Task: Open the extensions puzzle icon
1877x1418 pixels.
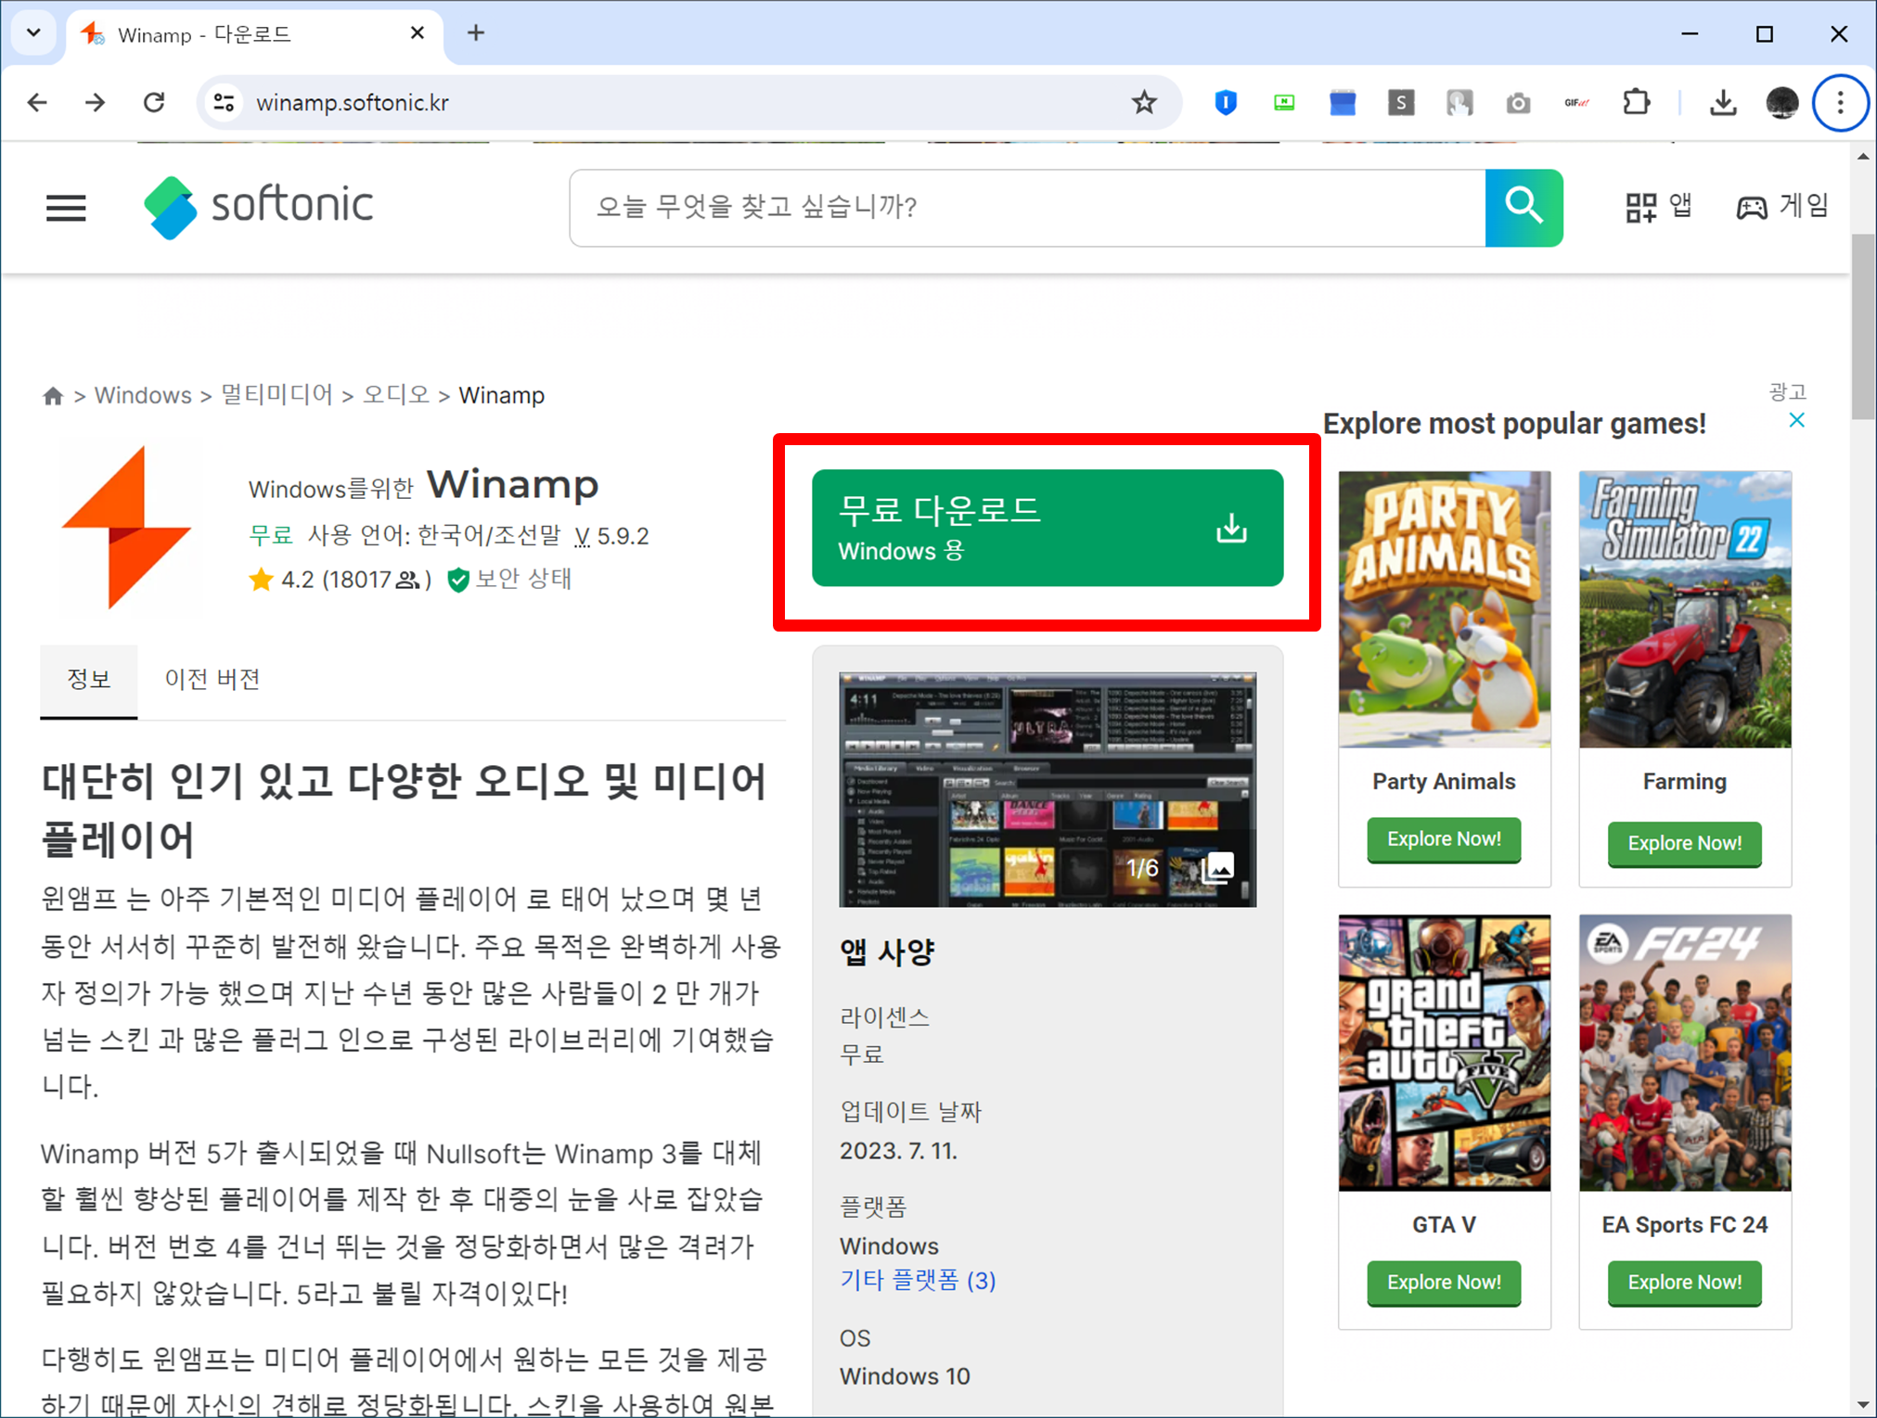Action: coord(1636,102)
